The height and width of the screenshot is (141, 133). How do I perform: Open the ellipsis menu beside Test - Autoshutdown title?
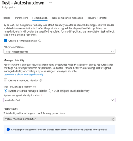point(50,3)
